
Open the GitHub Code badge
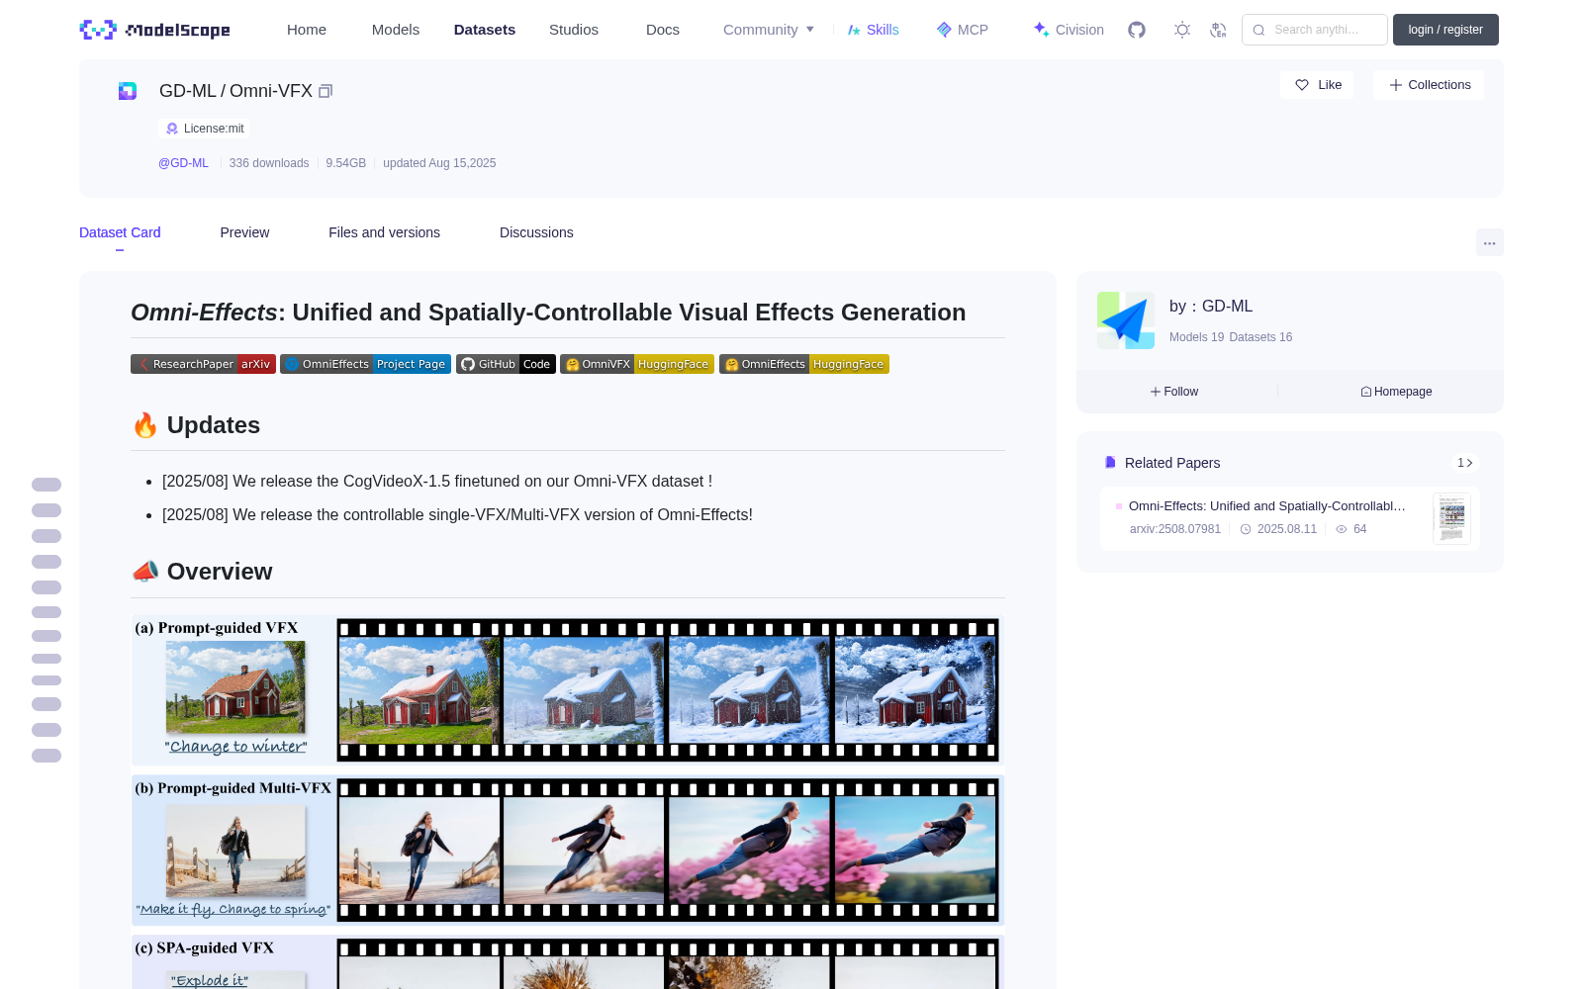[506, 364]
